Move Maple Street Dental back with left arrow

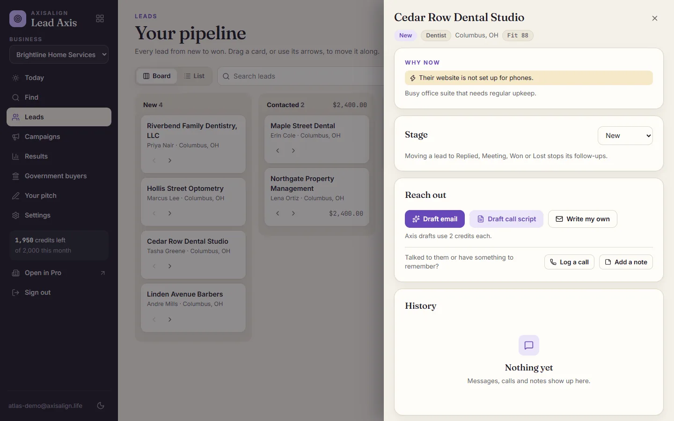click(x=278, y=151)
